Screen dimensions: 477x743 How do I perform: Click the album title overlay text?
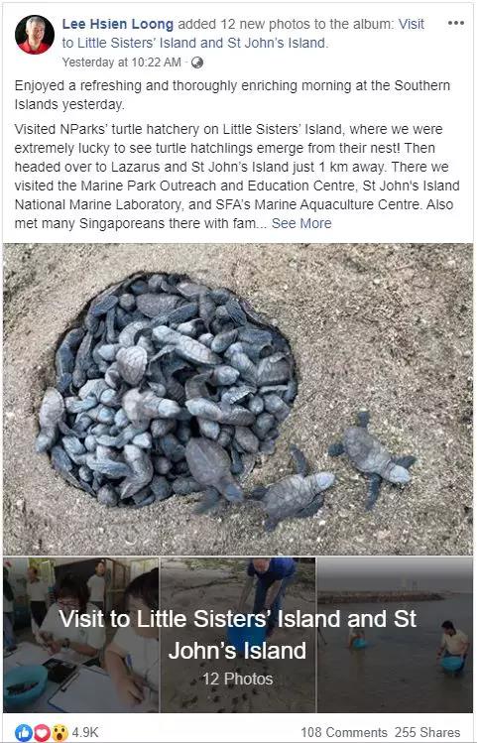pos(238,635)
